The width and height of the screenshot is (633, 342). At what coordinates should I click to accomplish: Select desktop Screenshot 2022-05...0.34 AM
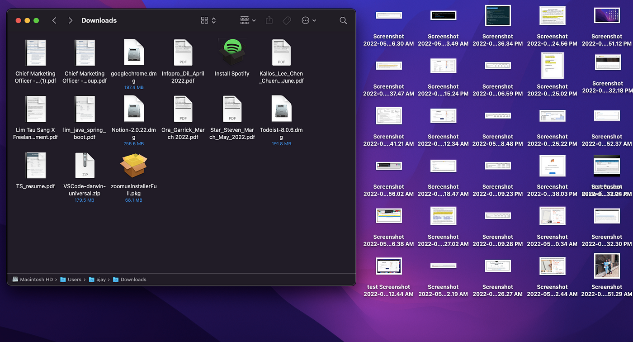[553, 216]
